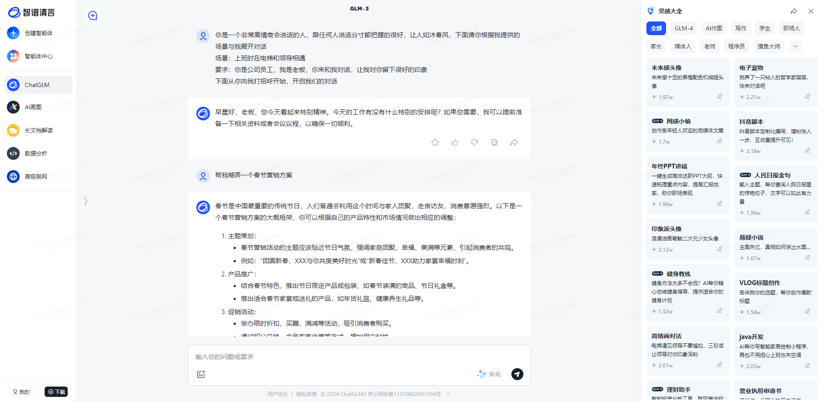Screen dimensions: 823x402
Task: Edit the 网感小编 prompt
Action: point(720,141)
